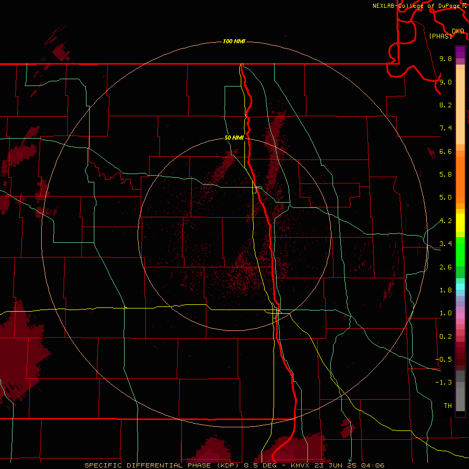Click the 8.2 scale value
The height and width of the screenshot is (469, 469).
[446, 105]
